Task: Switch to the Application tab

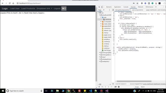Action: pos(117,7)
